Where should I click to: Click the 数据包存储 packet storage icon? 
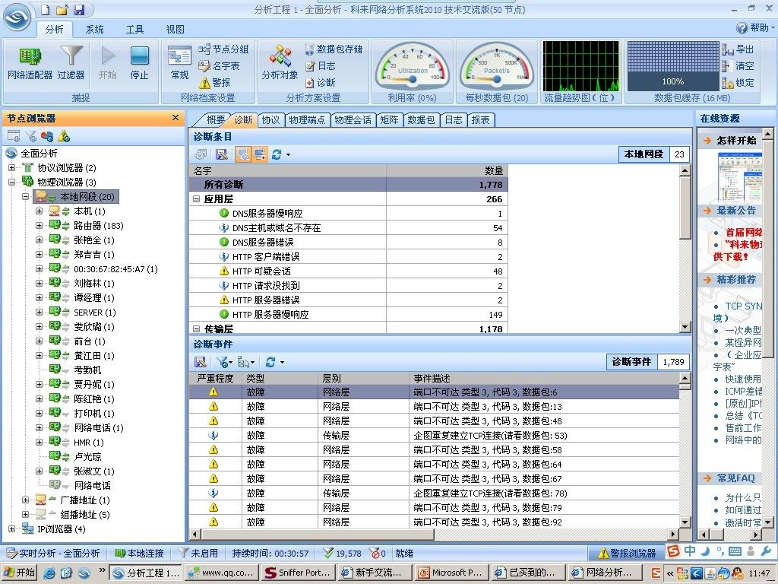click(x=310, y=49)
